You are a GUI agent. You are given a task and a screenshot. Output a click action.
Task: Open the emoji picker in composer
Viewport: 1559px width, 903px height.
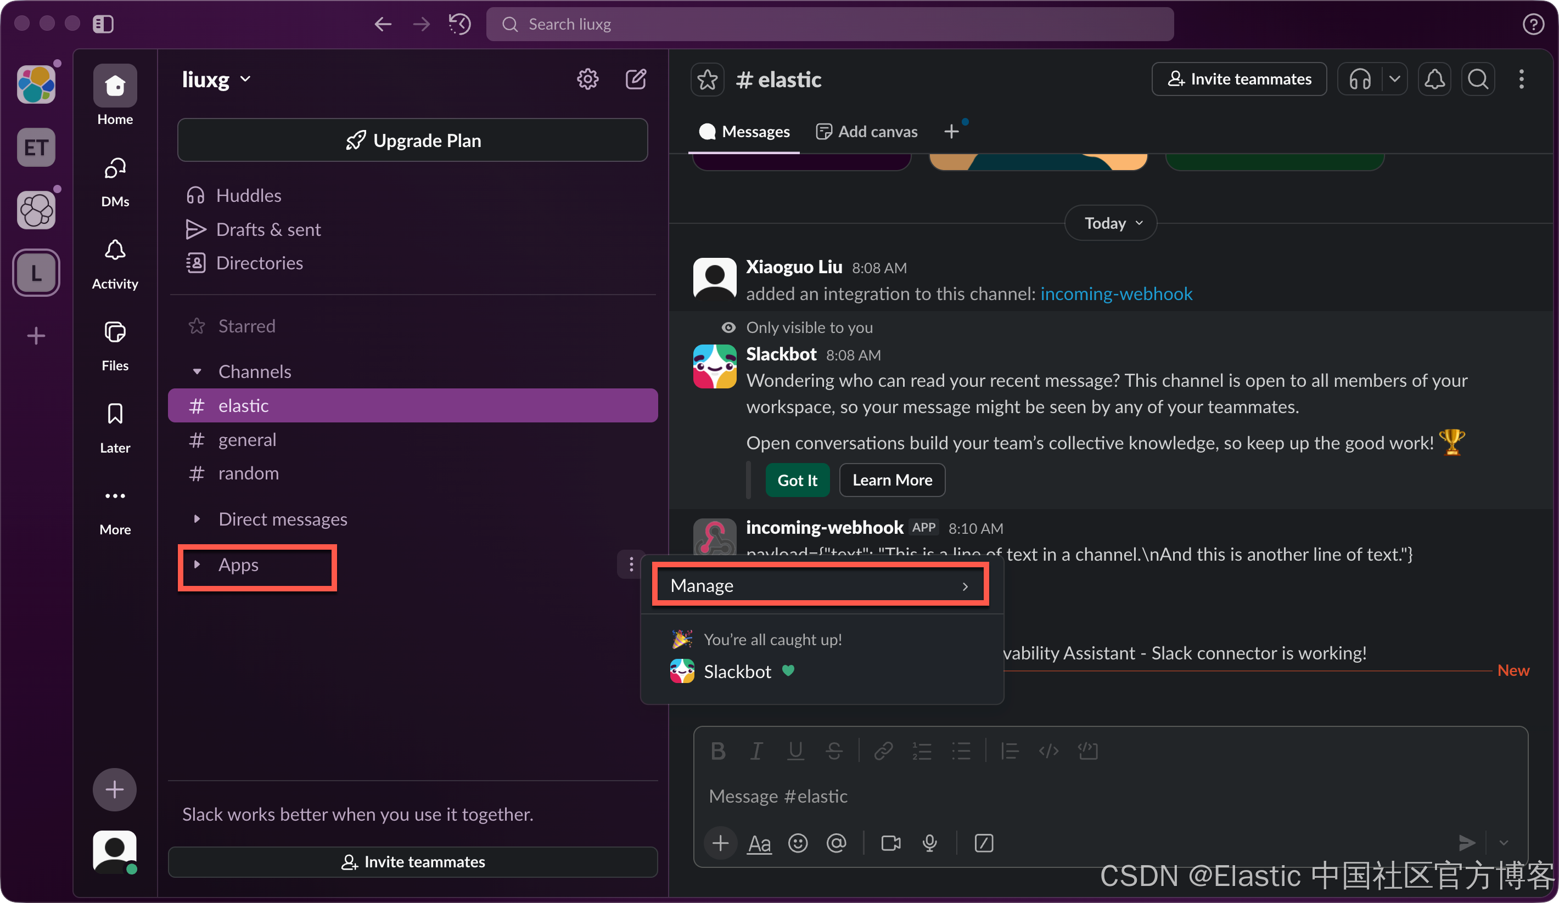(x=798, y=843)
